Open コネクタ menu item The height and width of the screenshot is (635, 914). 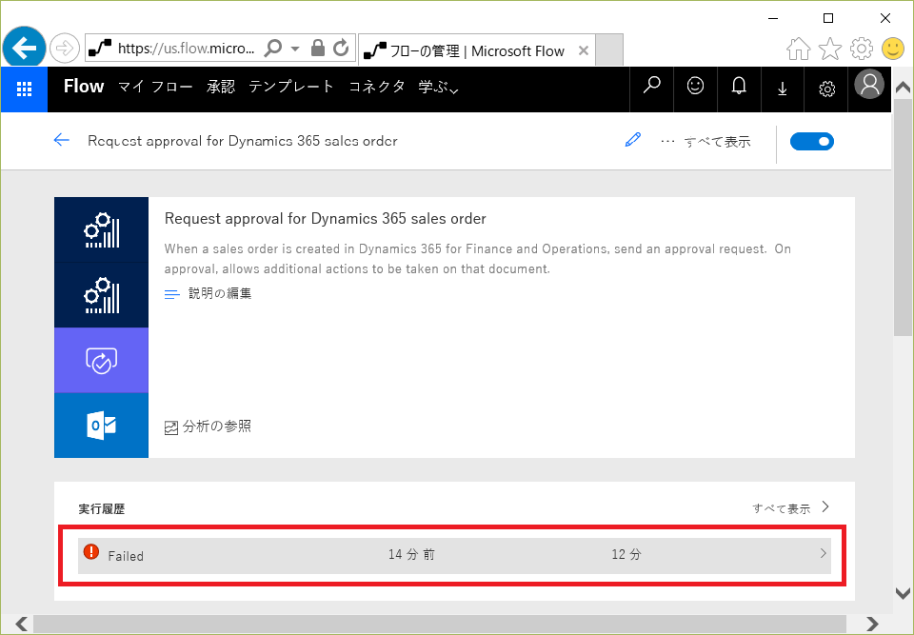(x=377, y=87)
